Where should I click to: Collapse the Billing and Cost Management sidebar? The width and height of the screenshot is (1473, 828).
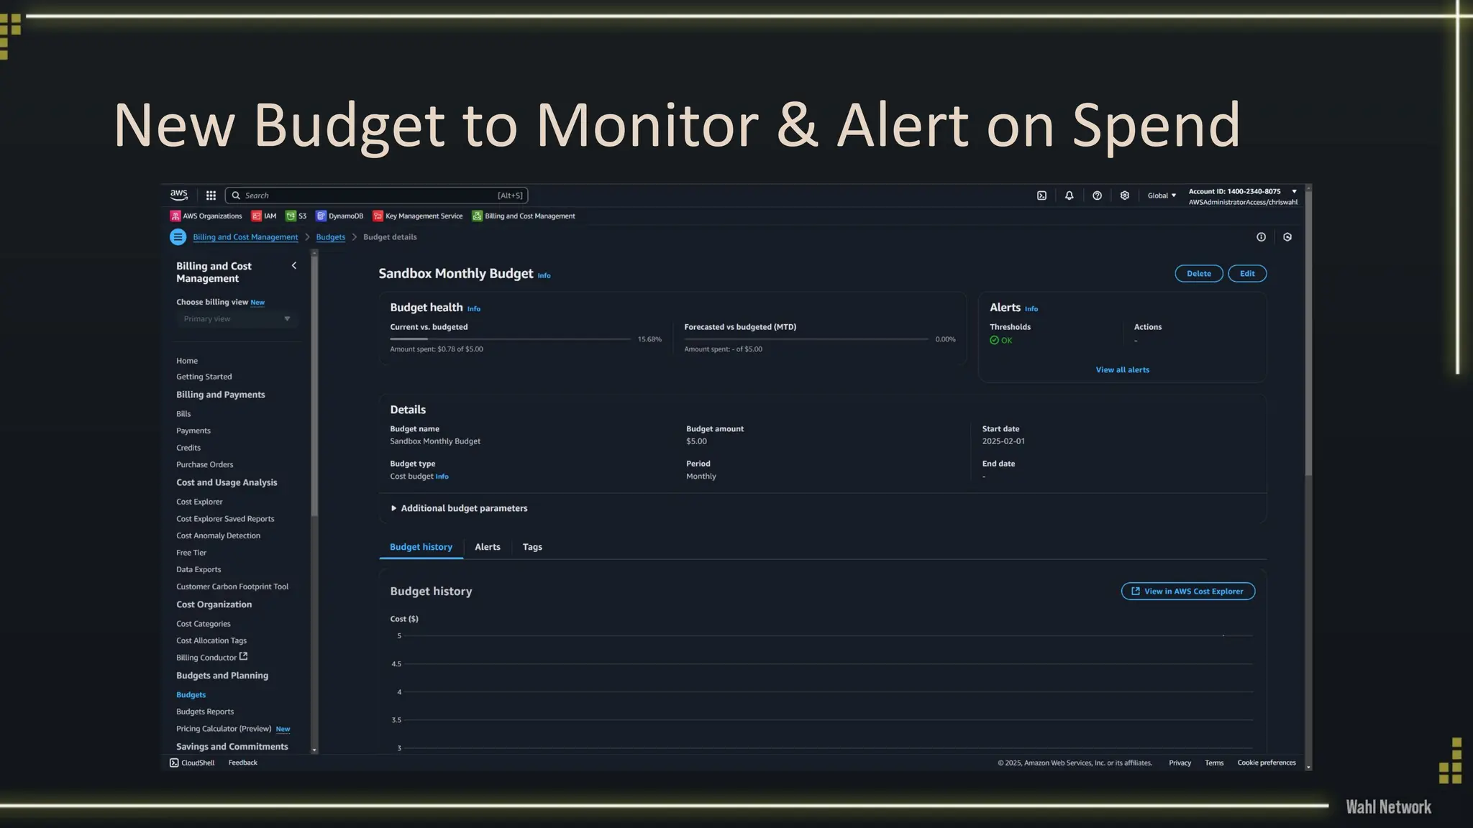point(293,266)
